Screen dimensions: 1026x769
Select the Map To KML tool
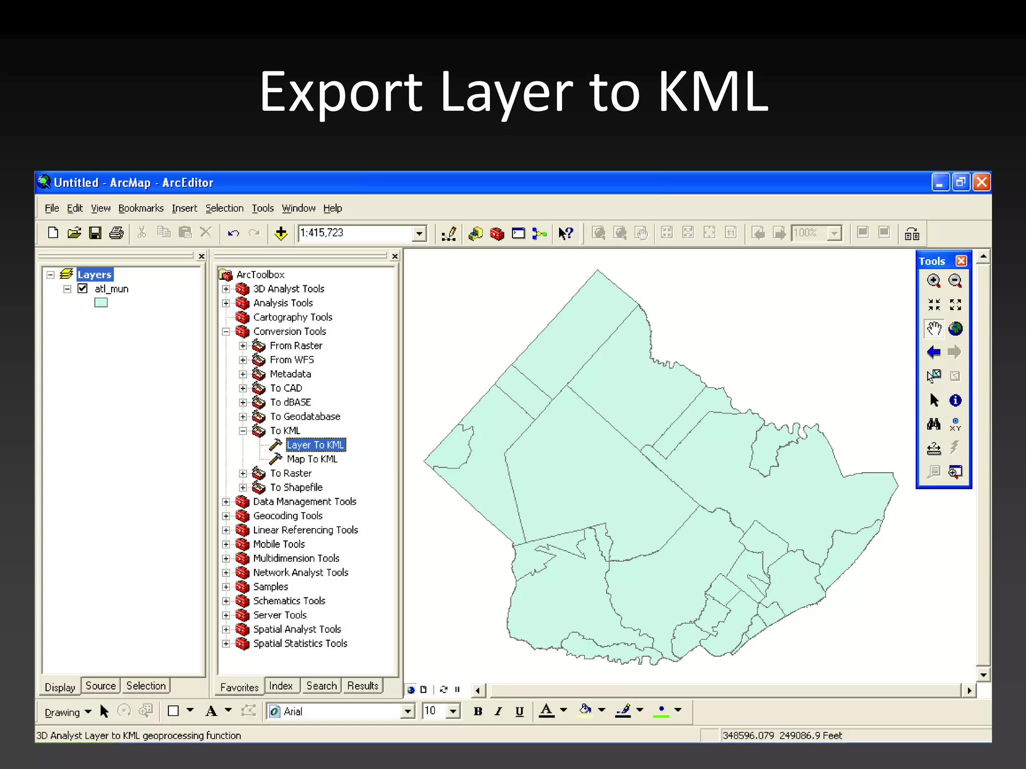tap(312, 459)
